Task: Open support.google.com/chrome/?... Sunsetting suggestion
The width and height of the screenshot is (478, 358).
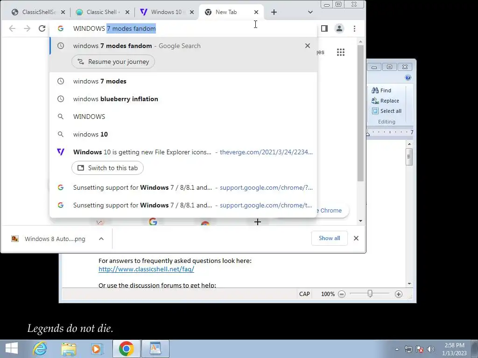Action: [183, 187]
